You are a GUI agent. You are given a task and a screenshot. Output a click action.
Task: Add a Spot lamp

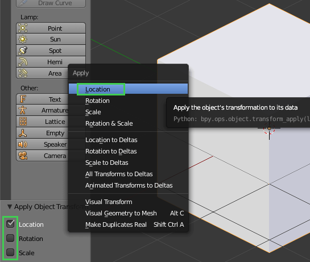click(x=51, y=51)
